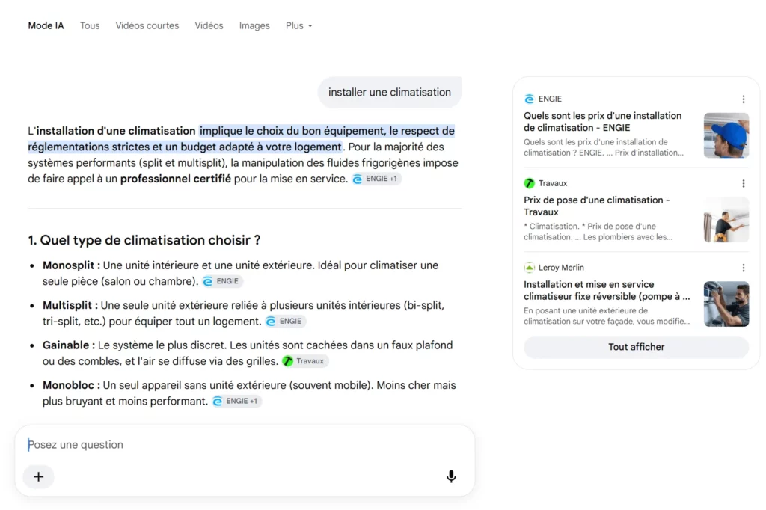Click the plus attachment button
Image resolution: width=766 pixels, height=510 pixels.
point(39,476)
